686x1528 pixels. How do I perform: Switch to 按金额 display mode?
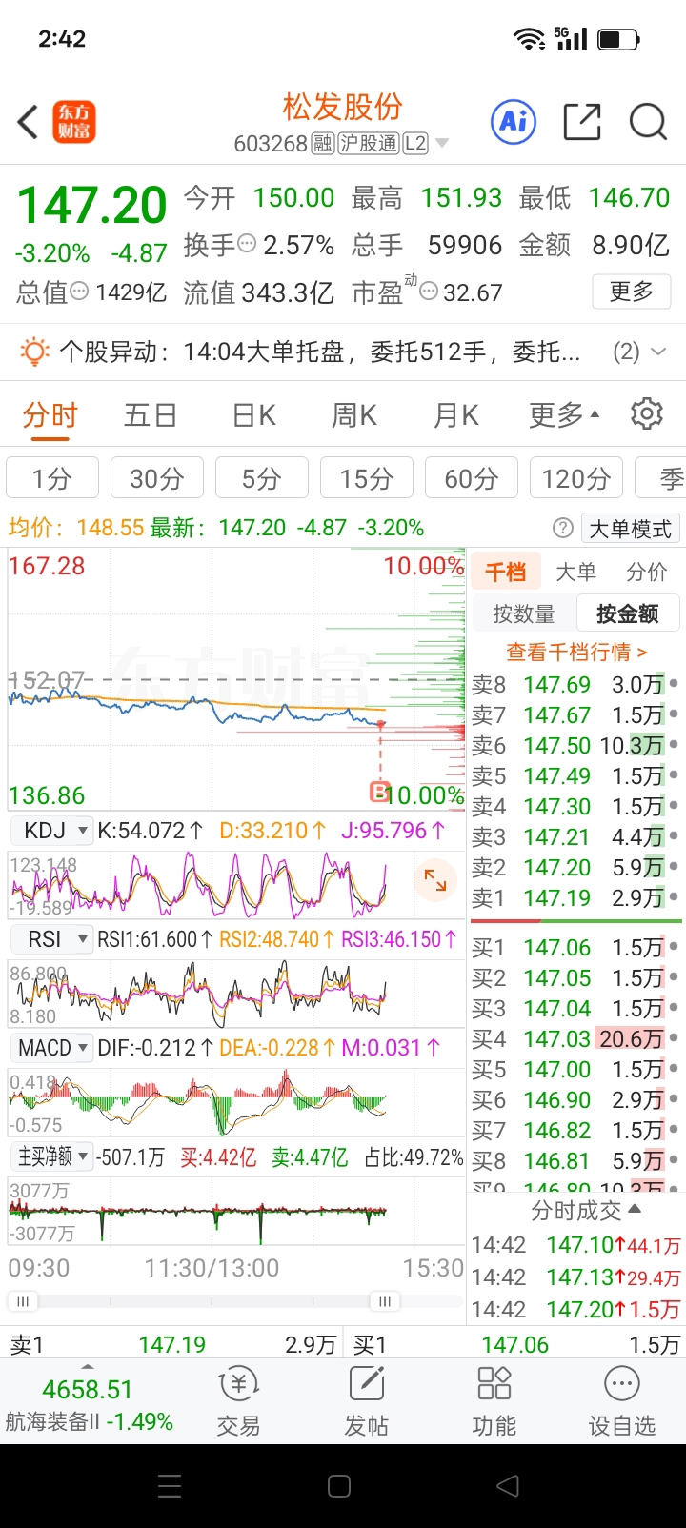coord(628,614)
